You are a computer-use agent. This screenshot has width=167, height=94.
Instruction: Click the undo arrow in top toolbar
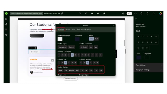point(80,14)
